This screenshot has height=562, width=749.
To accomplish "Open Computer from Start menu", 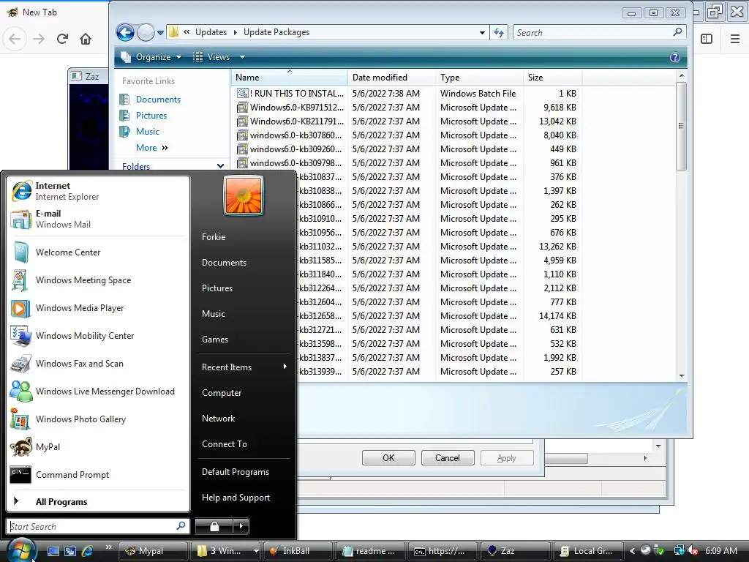I will click(x=244, y=393).
